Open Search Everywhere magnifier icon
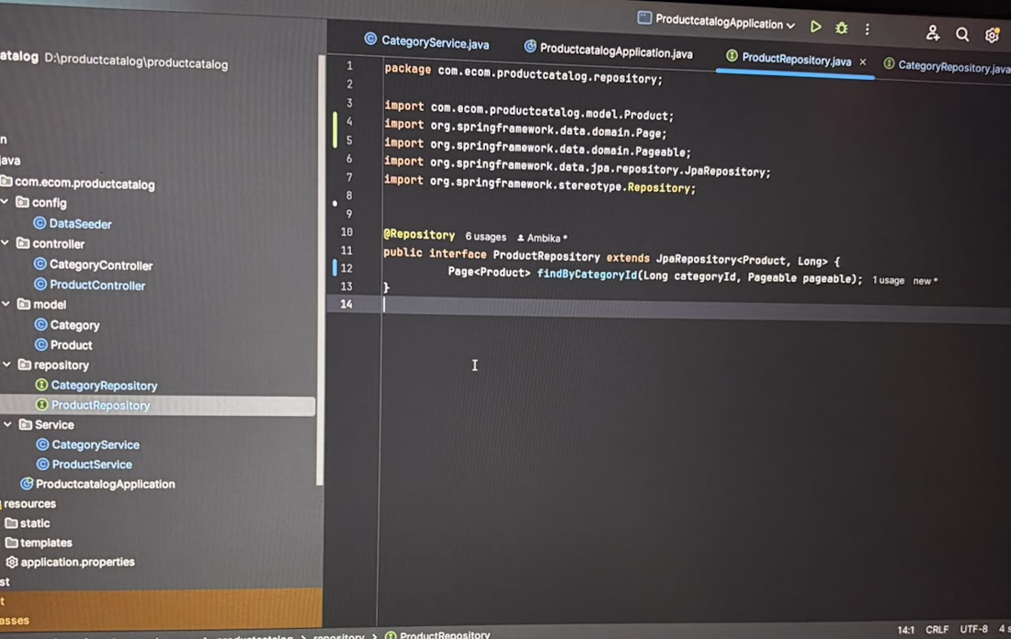 pyautogui.click(x=962, y=35)
